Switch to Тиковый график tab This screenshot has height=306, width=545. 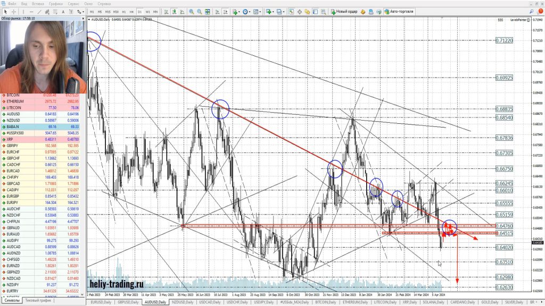pyautogui.click(x=38, y=301)
